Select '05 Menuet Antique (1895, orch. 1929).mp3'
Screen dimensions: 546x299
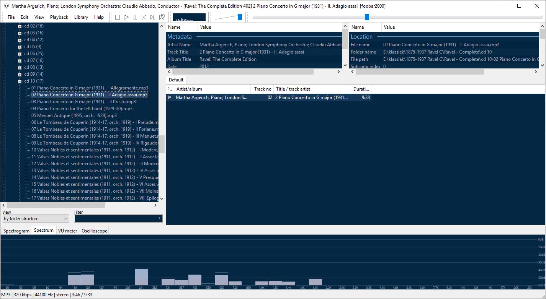(74, 115)
